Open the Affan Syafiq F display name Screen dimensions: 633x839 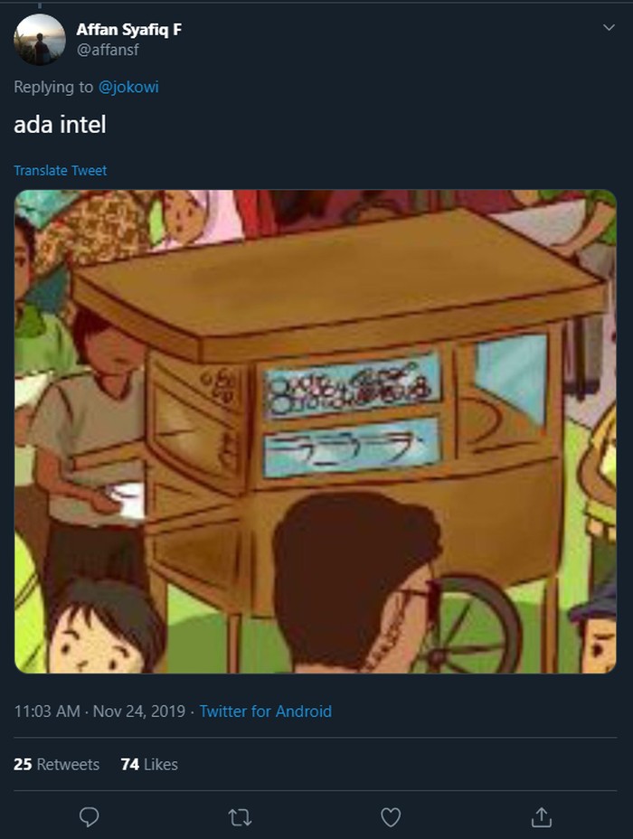click(x=129, y=30)
